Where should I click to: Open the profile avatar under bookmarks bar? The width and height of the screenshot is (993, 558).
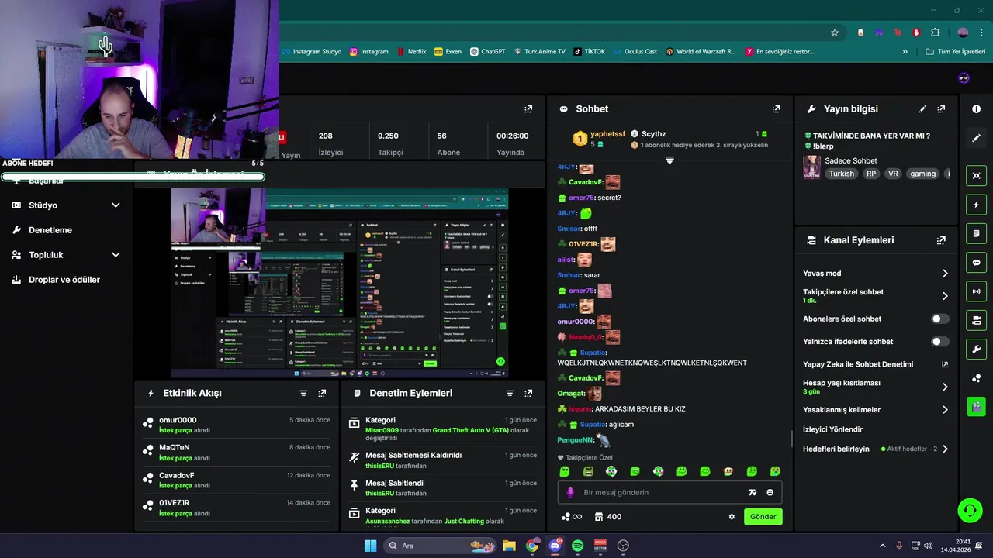pyautogui.click(x=964, y=77)
